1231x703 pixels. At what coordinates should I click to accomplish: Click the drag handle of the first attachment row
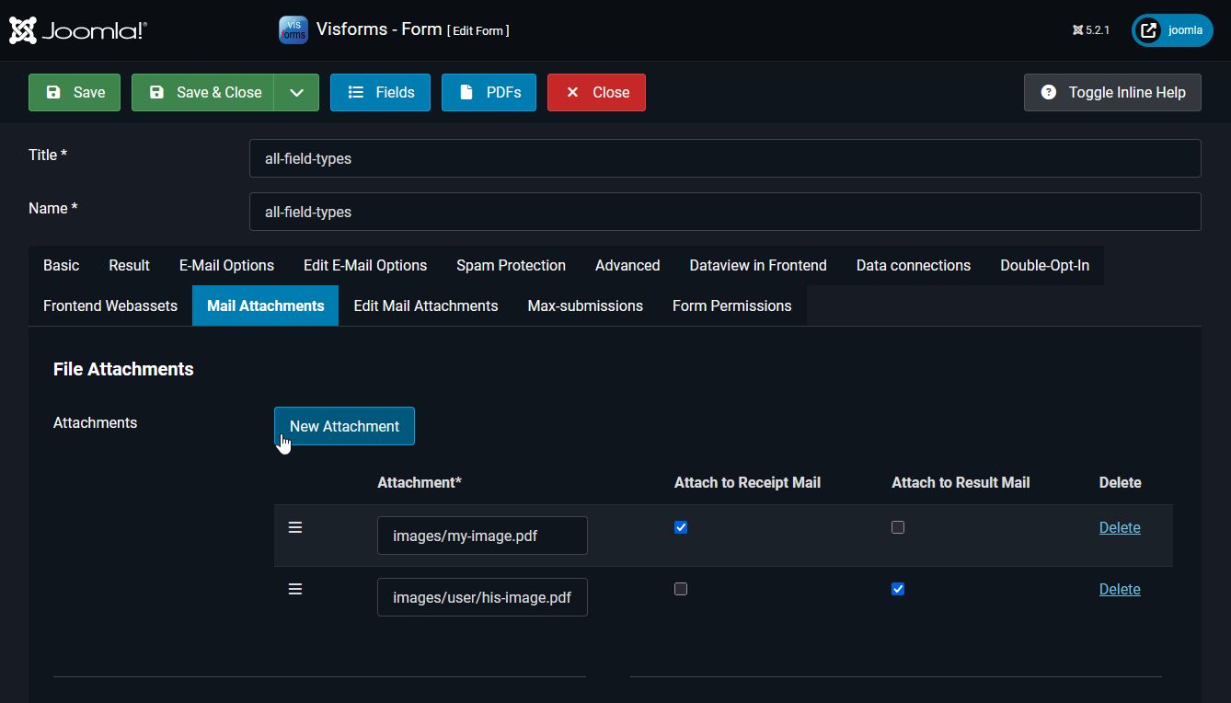pos(295,526)
